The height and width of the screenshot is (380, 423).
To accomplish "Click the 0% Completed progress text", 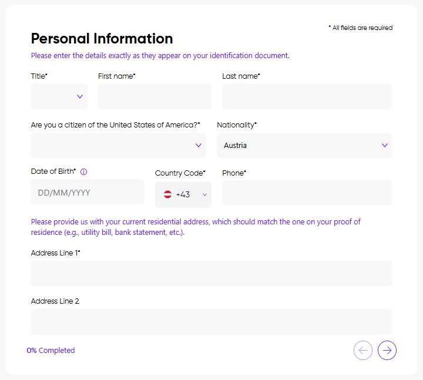I will (51, 351).
